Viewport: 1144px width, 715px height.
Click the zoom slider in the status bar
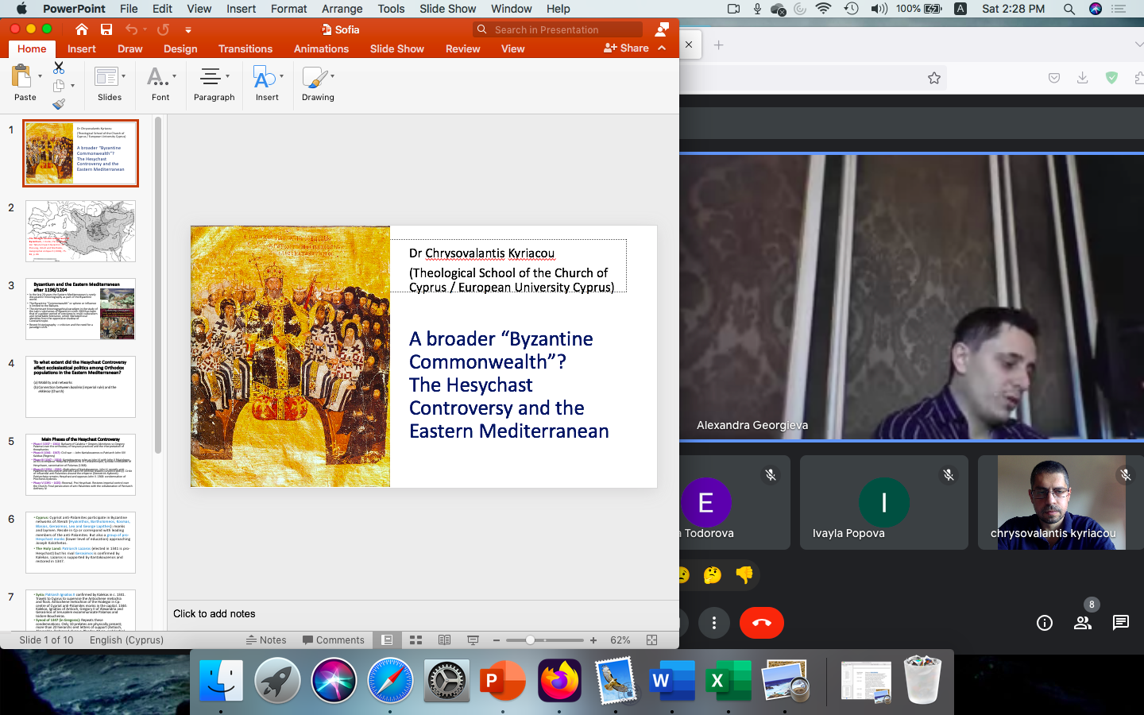tap(545, 640)
